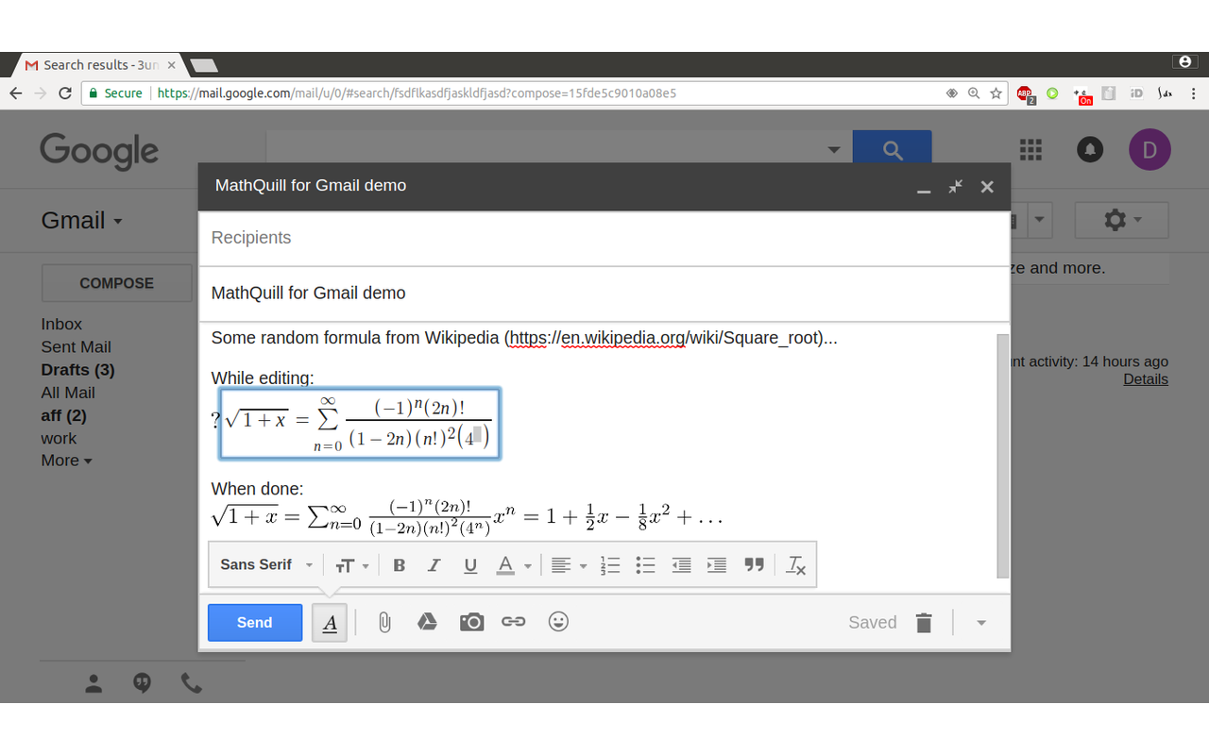1209x755 pixels.
Task: Click the align text icon
Action: pyautogui.click(x=561, y=565)
